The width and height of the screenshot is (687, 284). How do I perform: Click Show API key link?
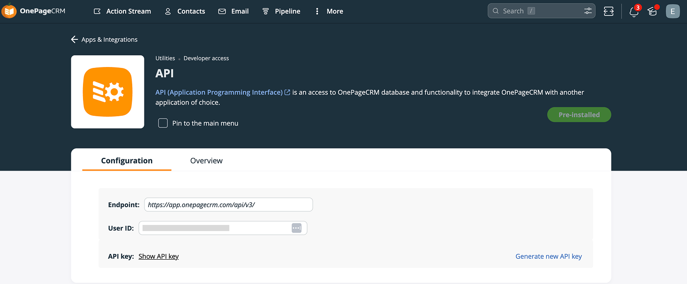click(x=159, y=256)
